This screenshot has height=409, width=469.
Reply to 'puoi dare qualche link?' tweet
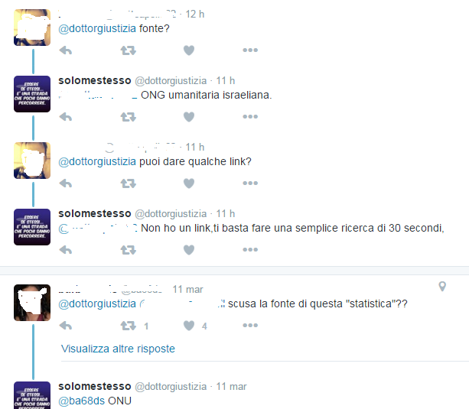[66, 183]
